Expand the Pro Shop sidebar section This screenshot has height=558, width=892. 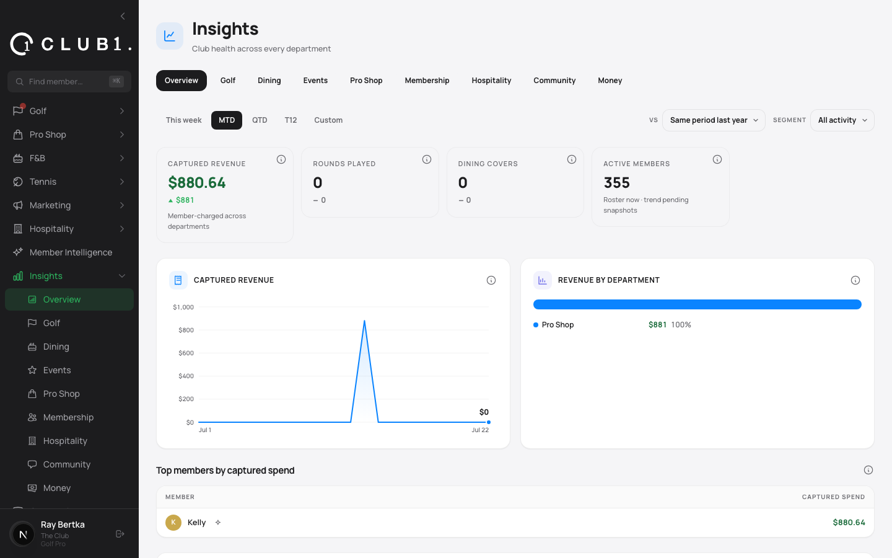(x=122, y=135)
